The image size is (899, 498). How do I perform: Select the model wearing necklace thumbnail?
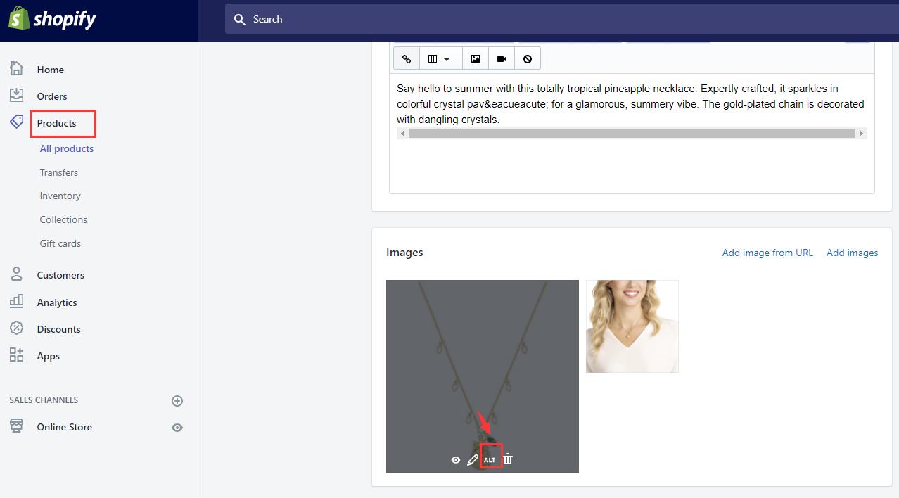pos(632,326)
